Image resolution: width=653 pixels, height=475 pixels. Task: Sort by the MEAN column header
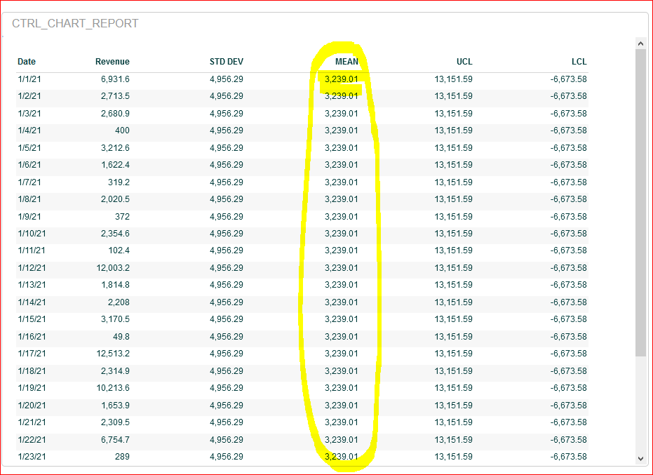click(347, 62)
